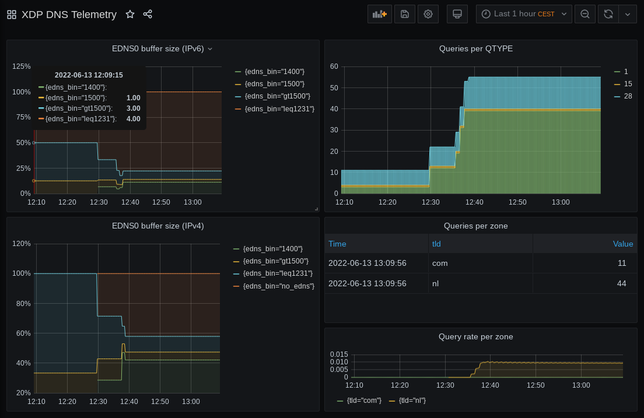Click the Queries per QTYPE panel title
The height and width of the screenshot is (418, 644).
(476, 49)
